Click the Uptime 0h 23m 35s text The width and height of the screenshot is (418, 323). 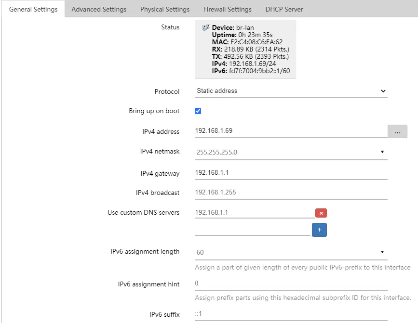pos(242,35)
